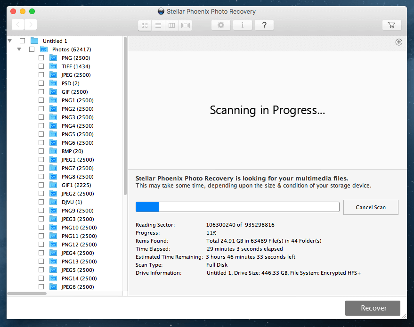The height and width of the screenshot is (327, 414).
Task: Tick the PNG (2500) checkbox
Action: point(41,58)
